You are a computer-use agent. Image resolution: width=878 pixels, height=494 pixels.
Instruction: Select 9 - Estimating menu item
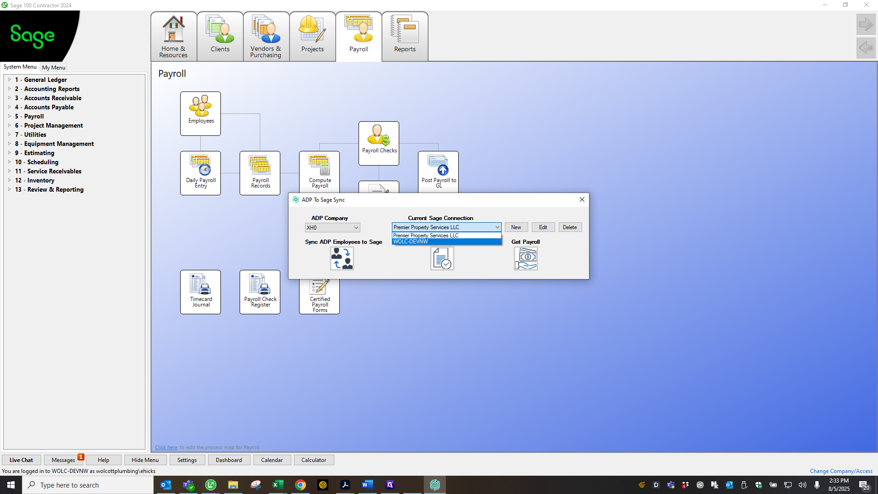pos(34,153)
